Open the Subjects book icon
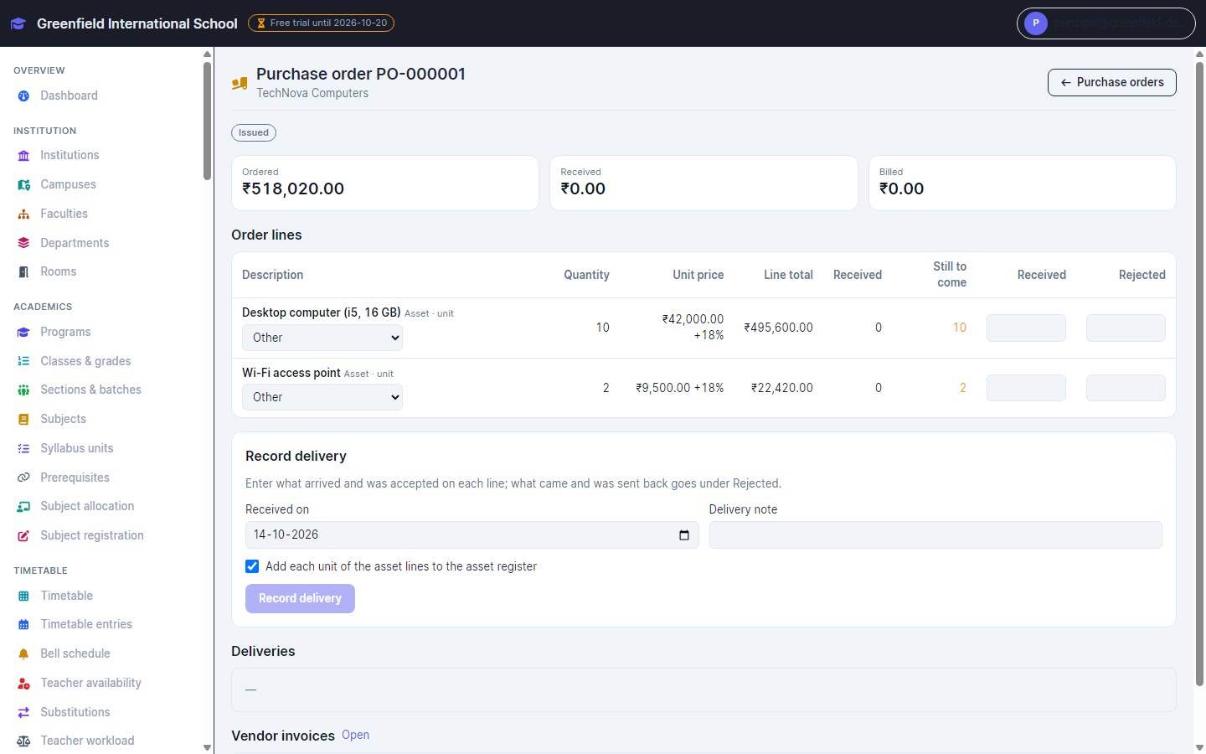The height and width of the screenshot is (754, 1206). [x=23, y=420]
